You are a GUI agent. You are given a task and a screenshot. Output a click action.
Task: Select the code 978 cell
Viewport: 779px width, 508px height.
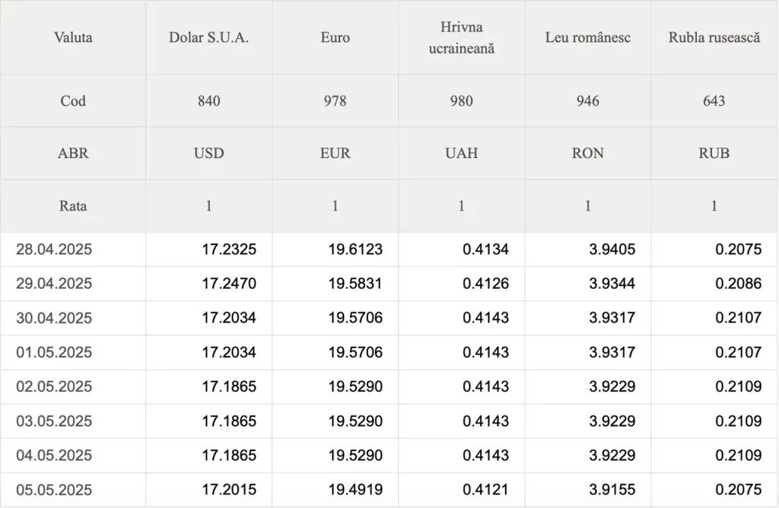(x=335, y=101)
